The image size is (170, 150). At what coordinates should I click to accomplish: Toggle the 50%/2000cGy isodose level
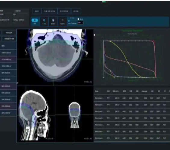click(8, 106)
